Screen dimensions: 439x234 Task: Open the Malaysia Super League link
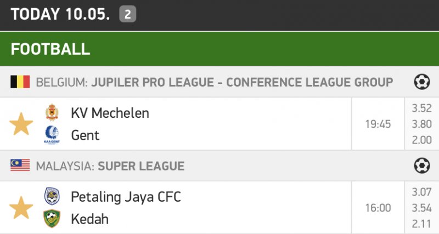141,165
